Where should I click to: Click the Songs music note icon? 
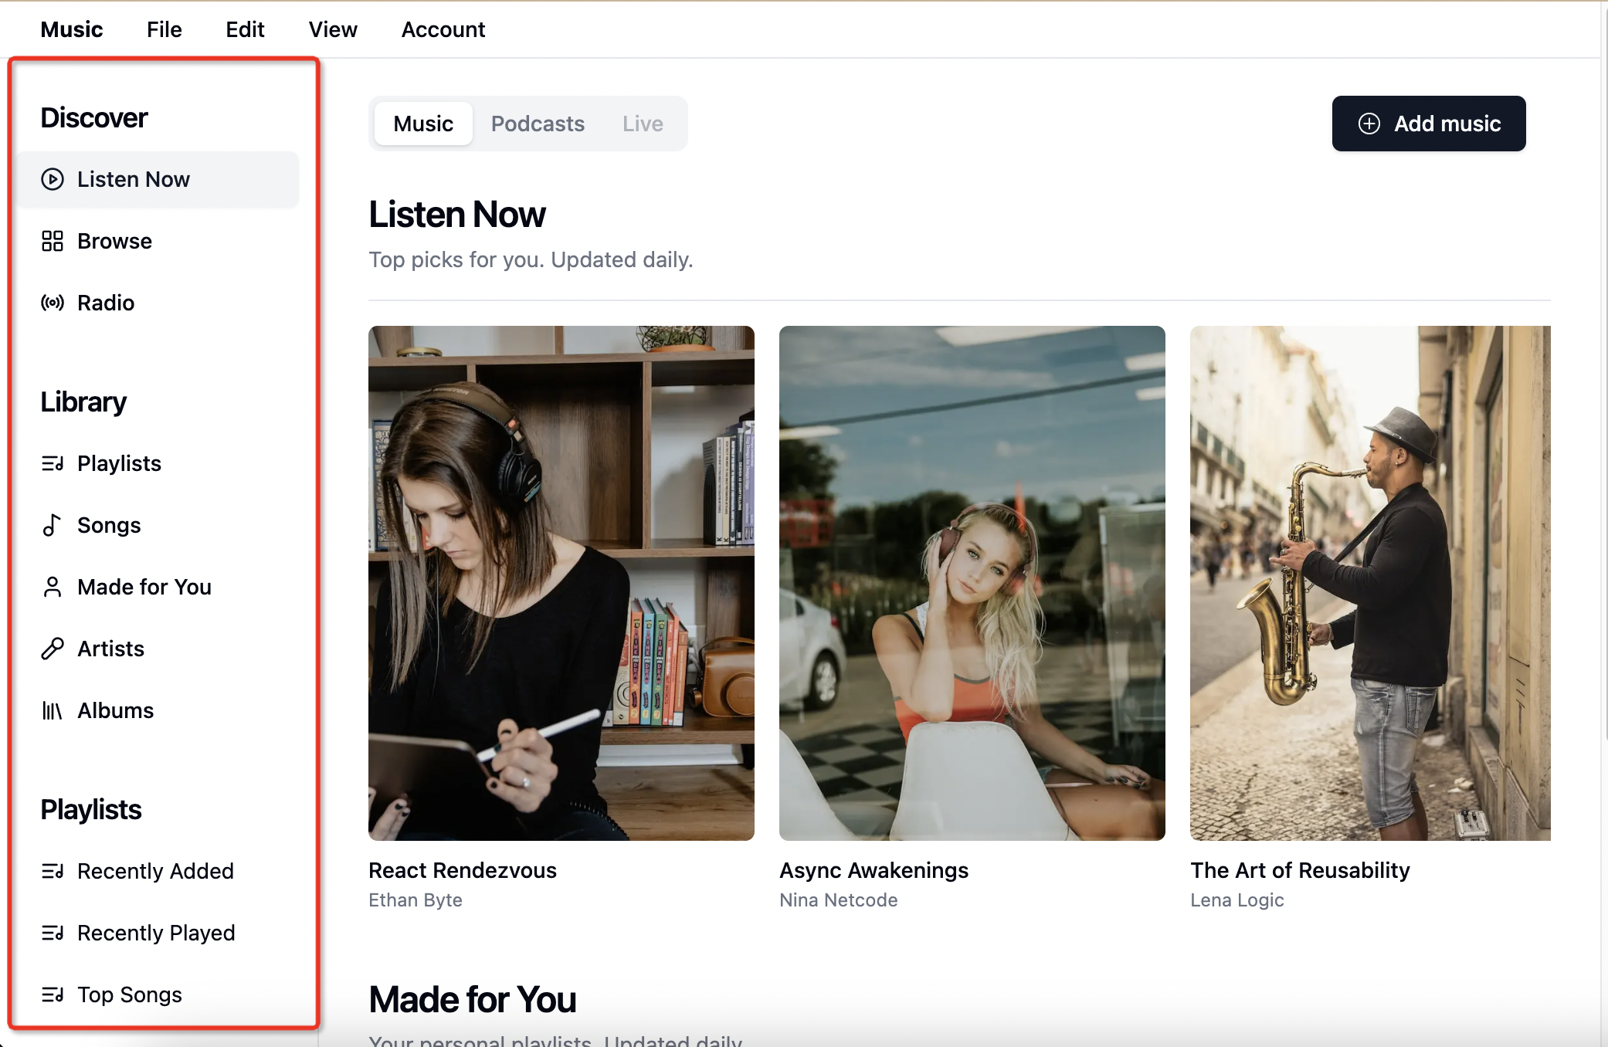[52, 525]
